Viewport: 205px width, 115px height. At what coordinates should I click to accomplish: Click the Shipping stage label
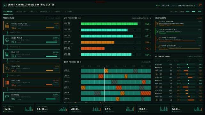click(x=15, y=95)
